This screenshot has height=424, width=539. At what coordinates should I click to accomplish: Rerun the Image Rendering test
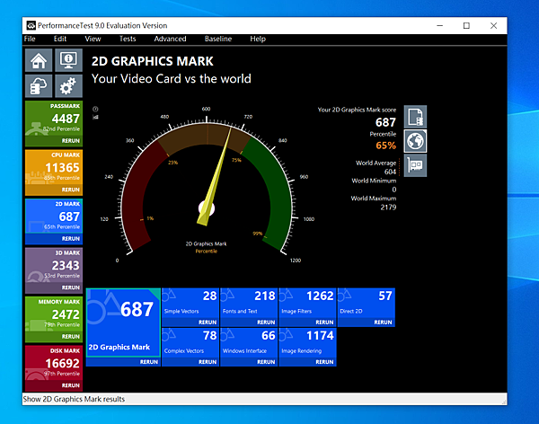coord(324,362)
